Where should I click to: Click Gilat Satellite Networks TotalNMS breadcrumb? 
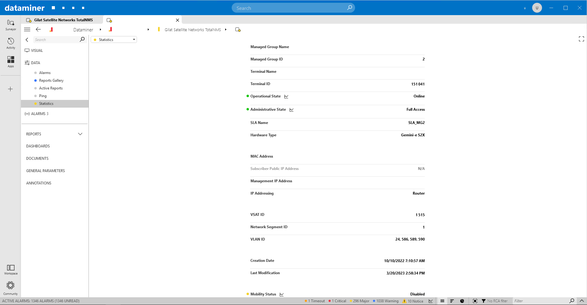pos(192,30)
